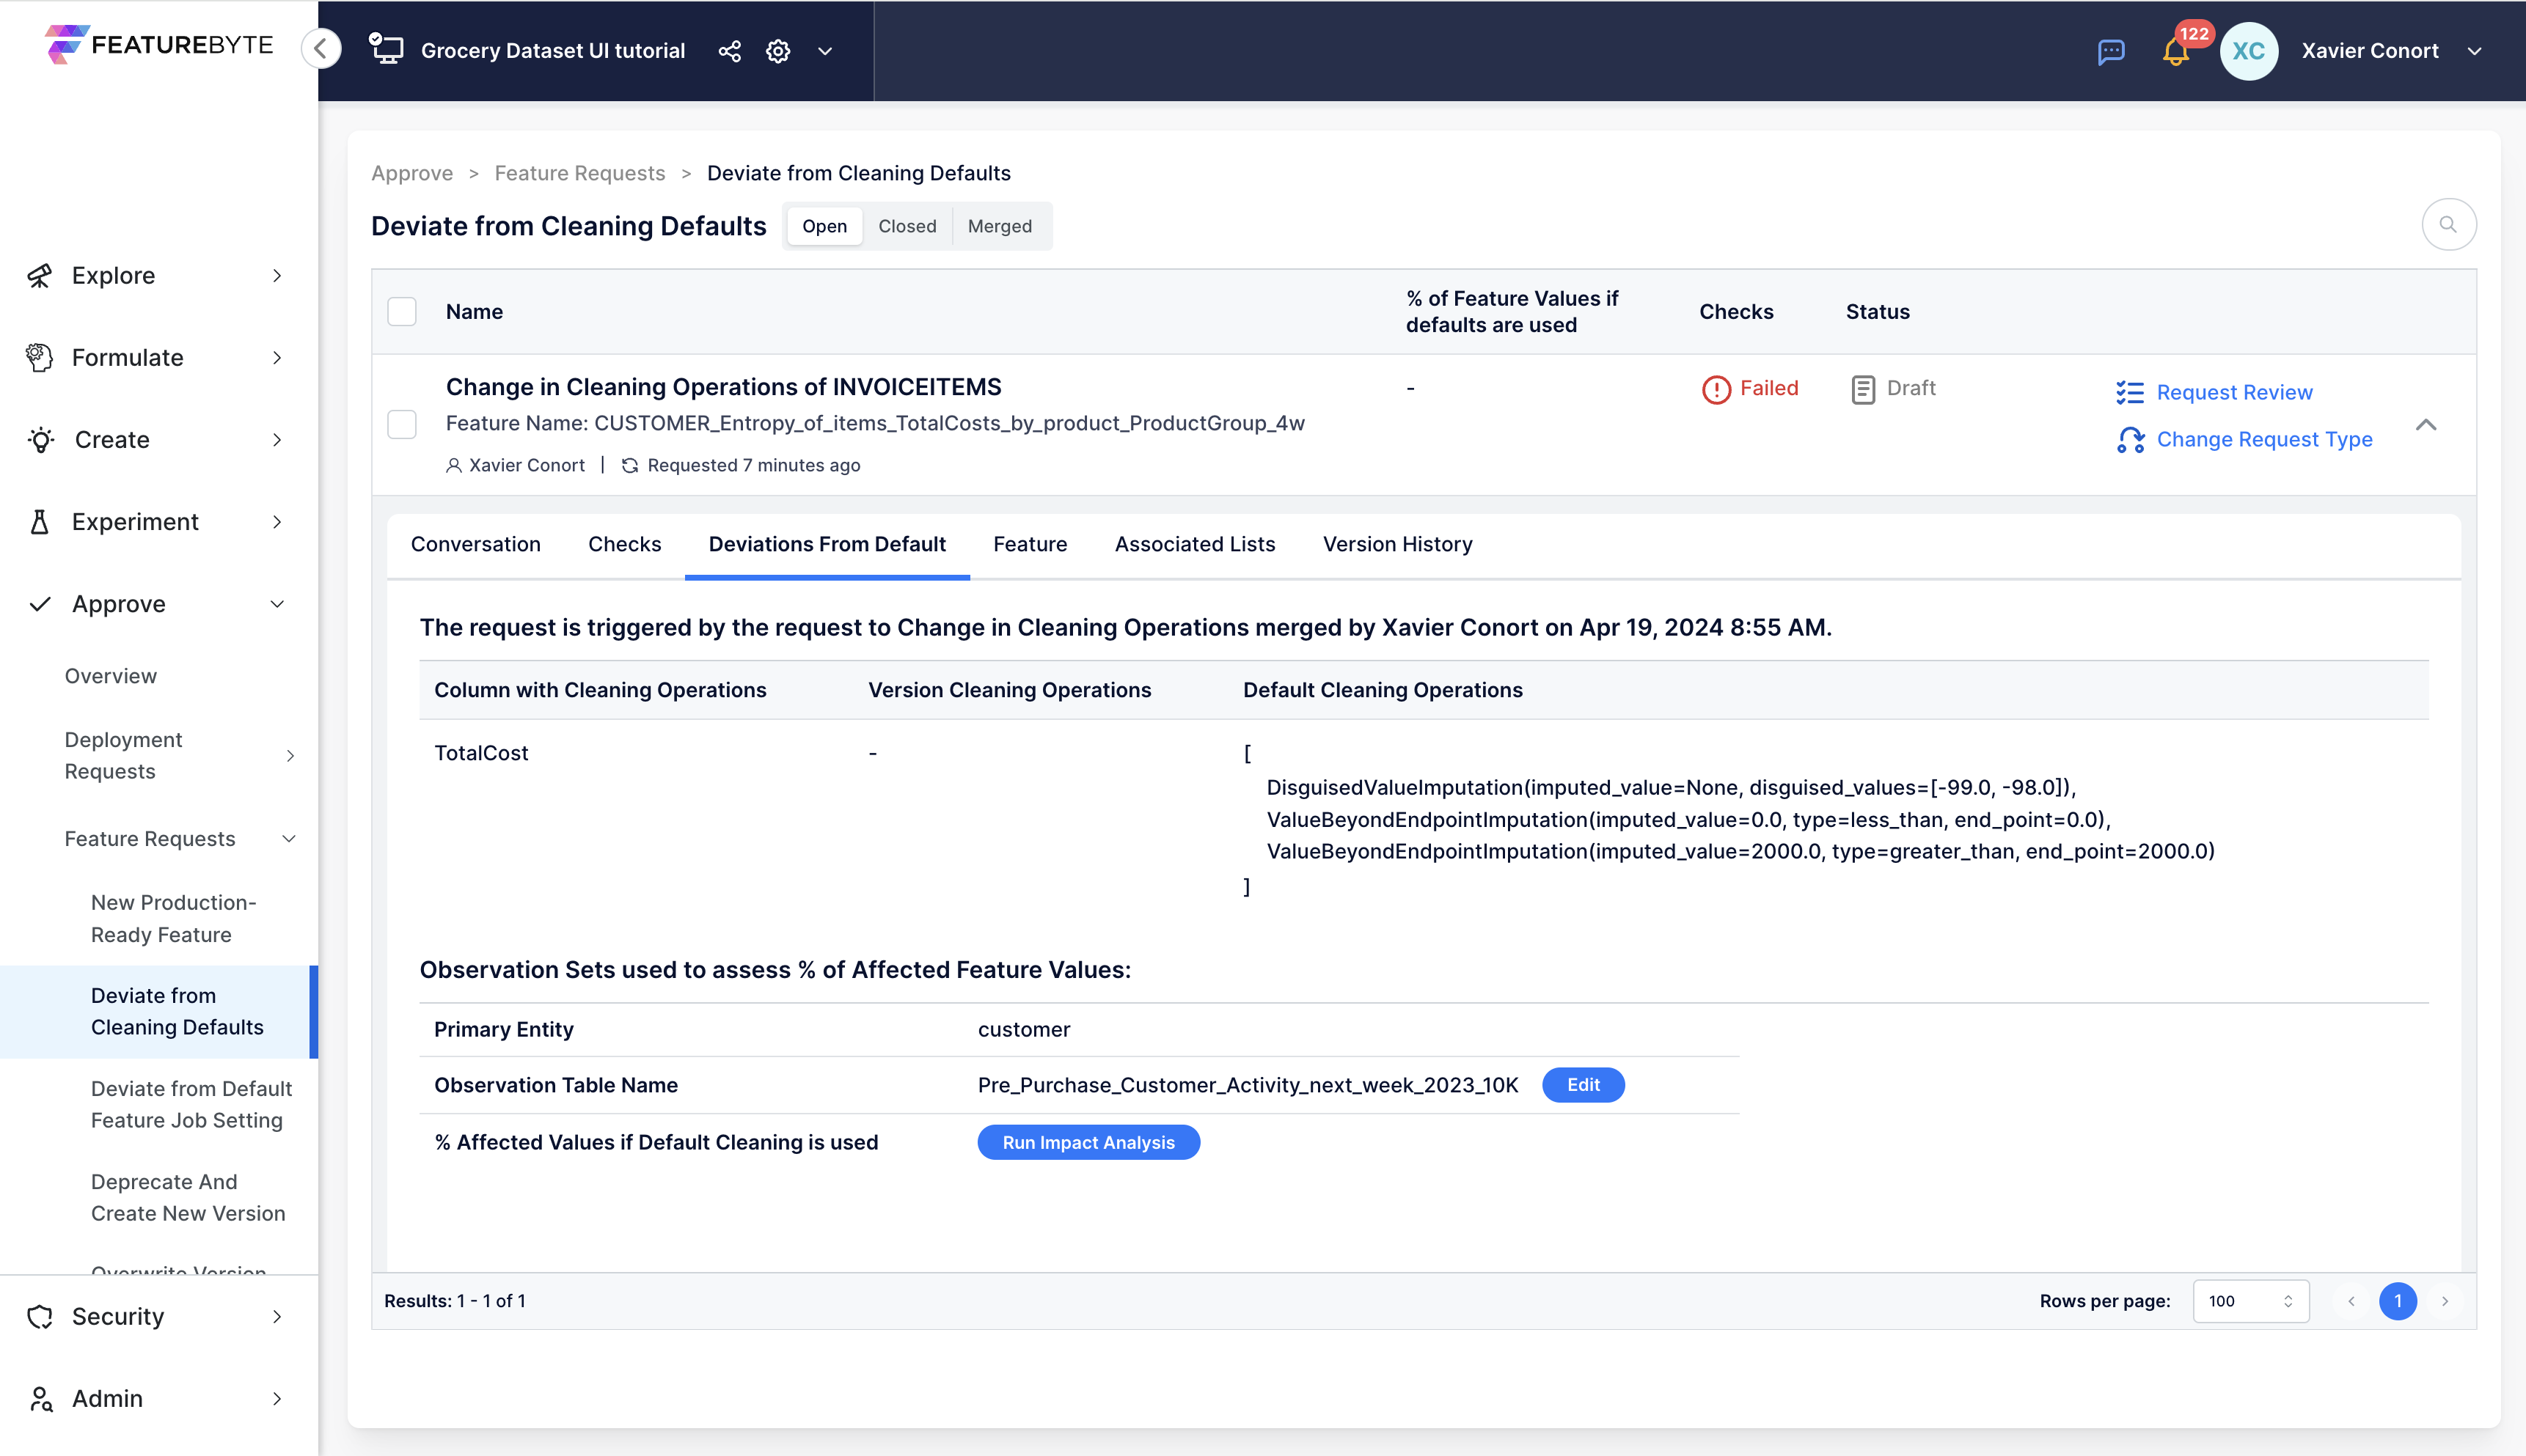Collapse the request row details chevron

click(2425, 425)
